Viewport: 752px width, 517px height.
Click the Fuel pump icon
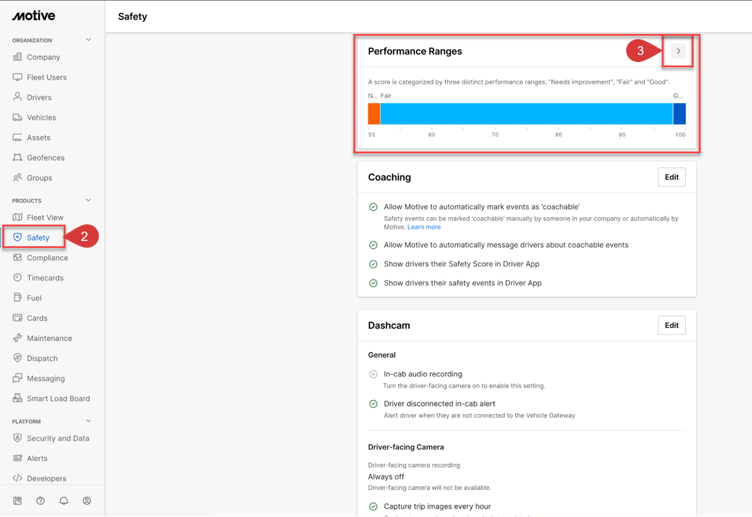click(18, 298)
